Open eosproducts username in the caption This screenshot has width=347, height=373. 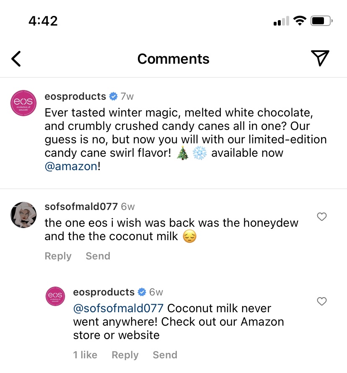tap(75, 96)
